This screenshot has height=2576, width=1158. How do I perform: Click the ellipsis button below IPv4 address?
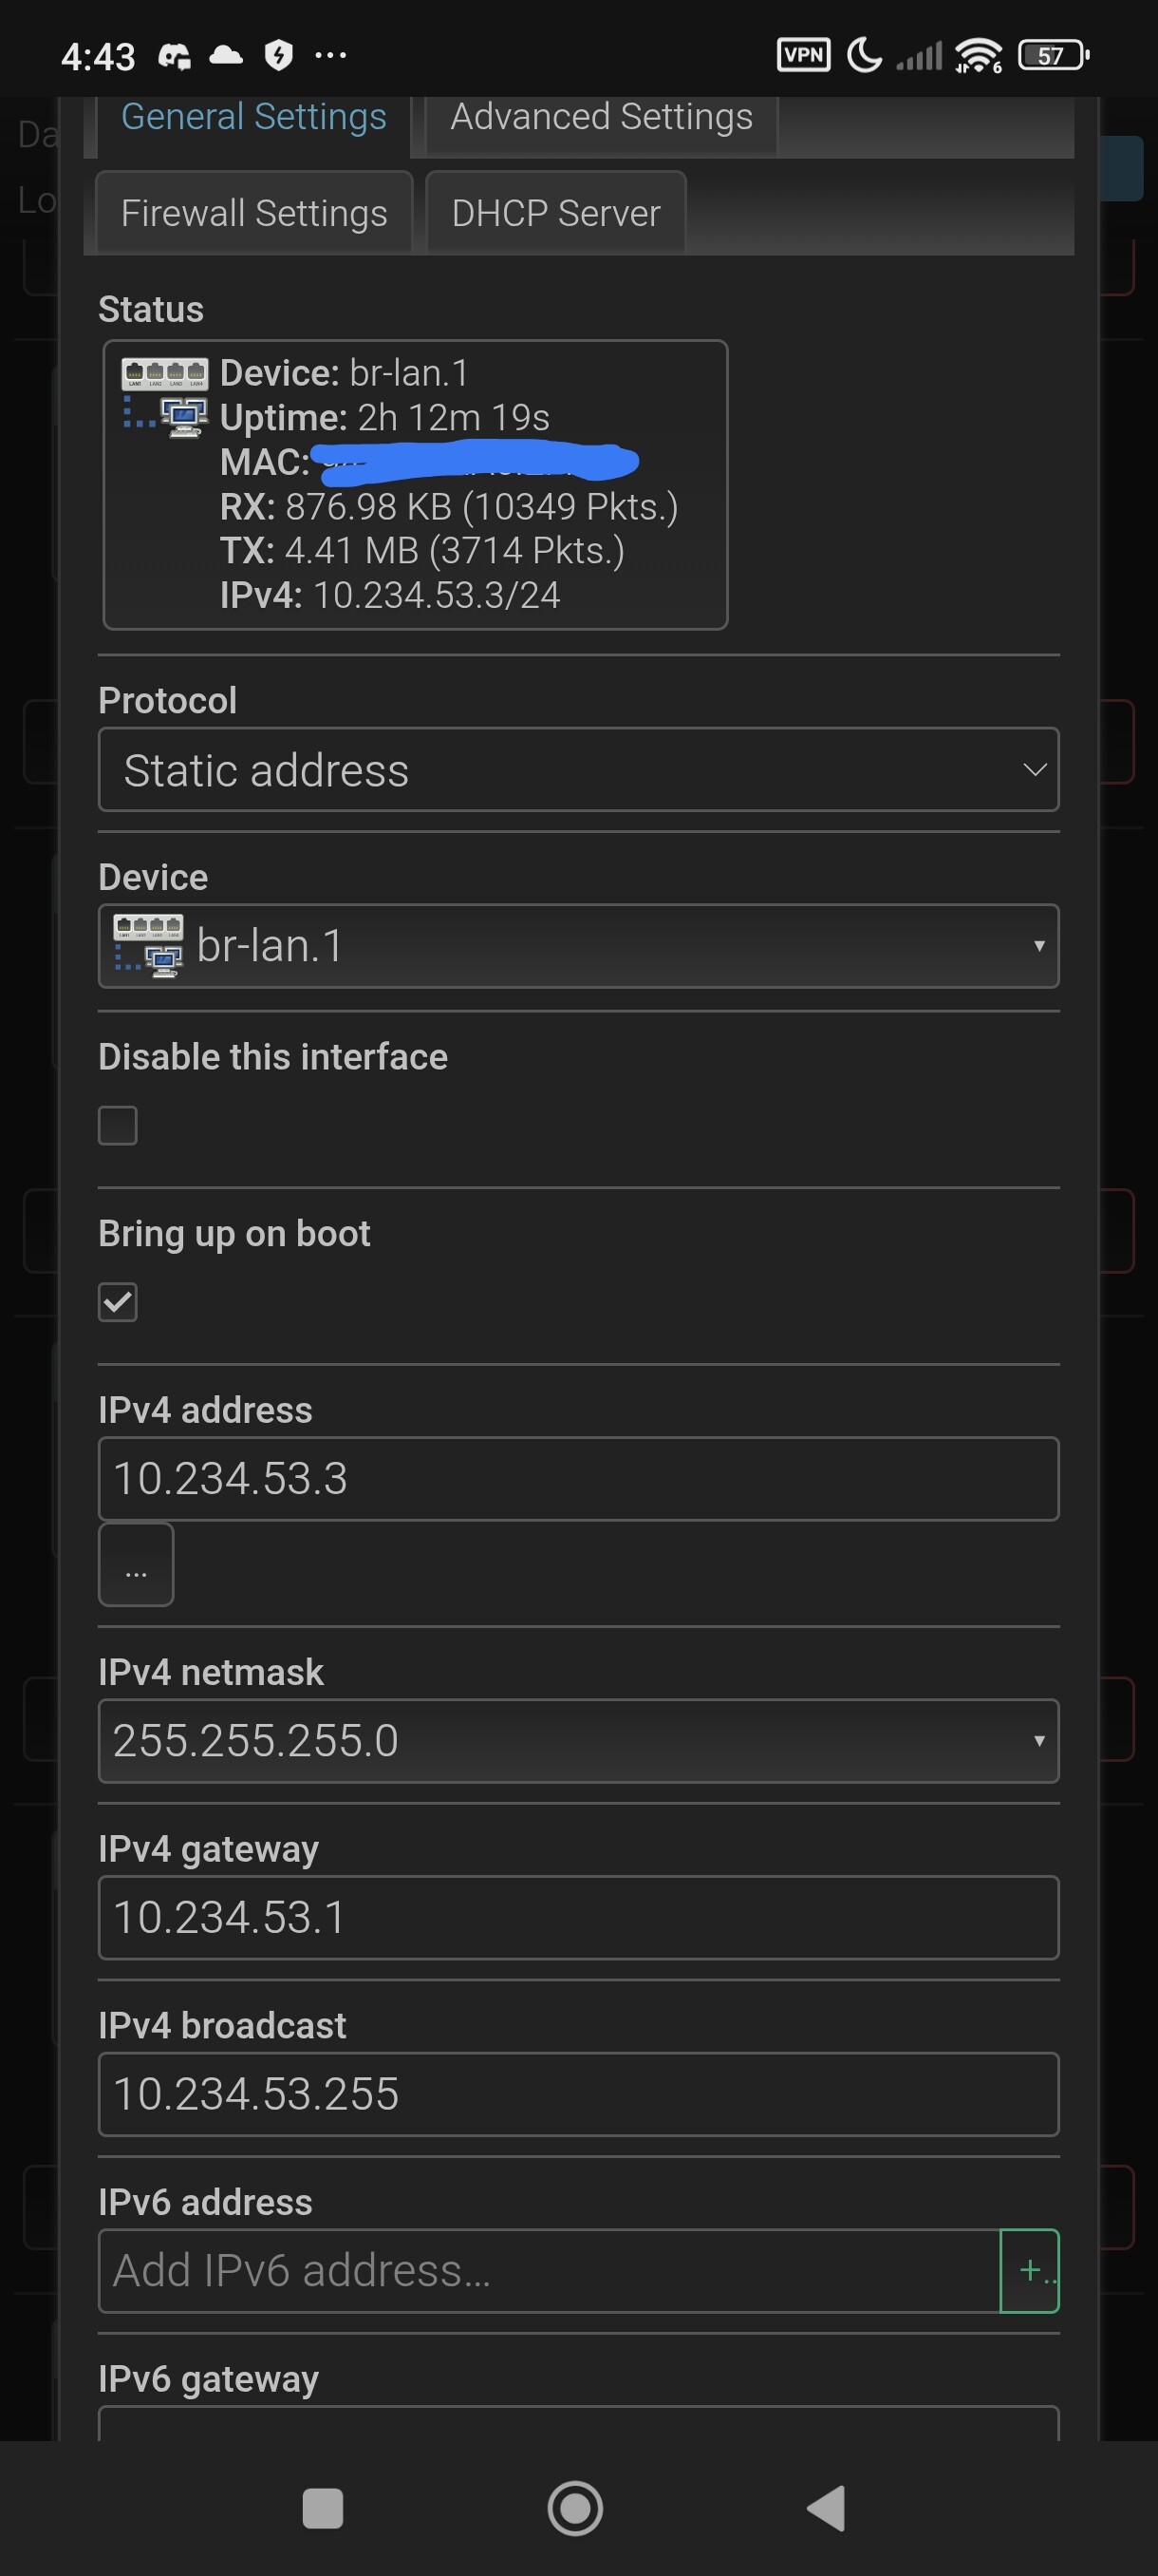point(136,1564)
